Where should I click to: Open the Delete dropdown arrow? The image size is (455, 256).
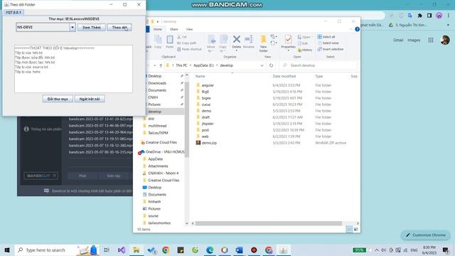237,50
